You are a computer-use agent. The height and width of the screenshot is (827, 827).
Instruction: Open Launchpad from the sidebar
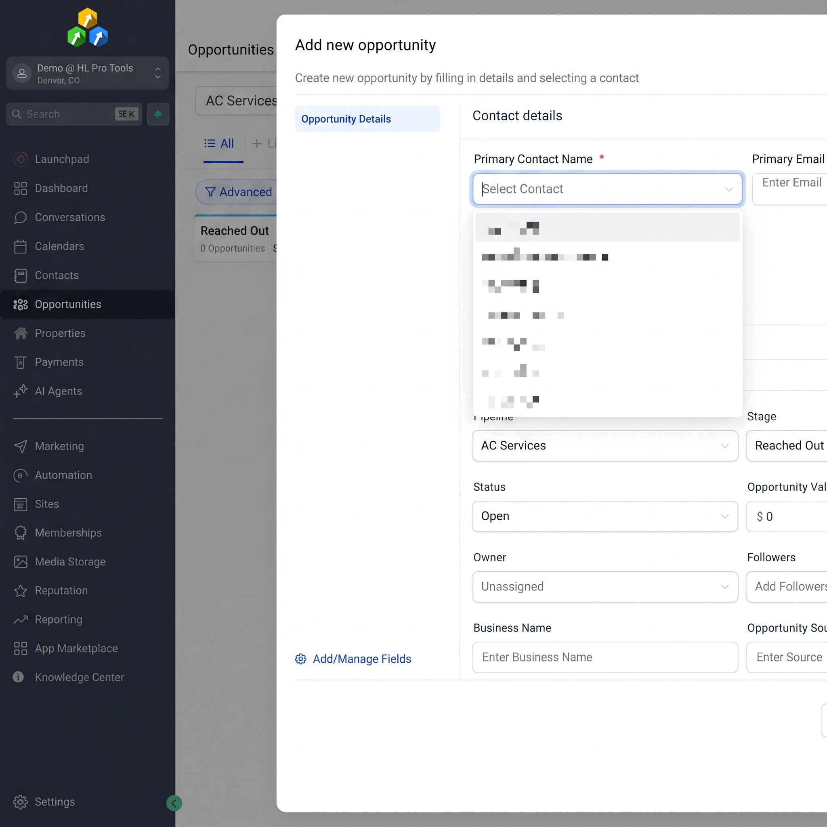pyautogui.click(x=62, y=159)
